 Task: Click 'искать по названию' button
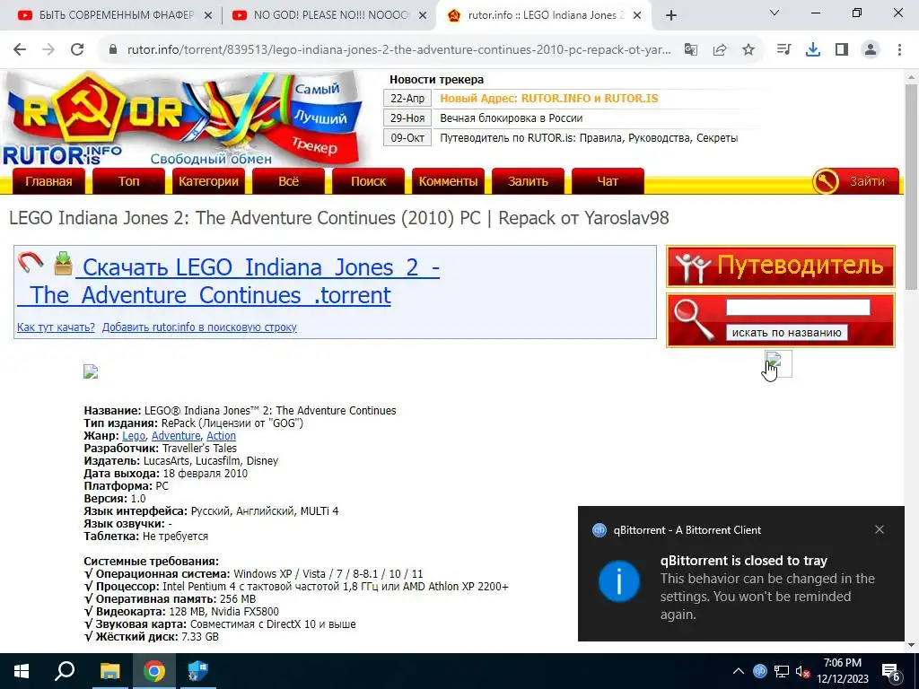[x=786, y=332]
